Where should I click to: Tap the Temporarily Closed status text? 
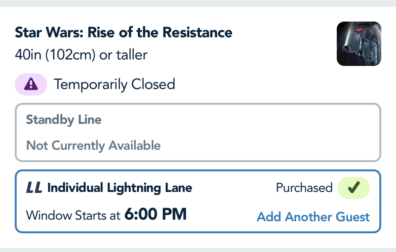click(x=114, y=85)
